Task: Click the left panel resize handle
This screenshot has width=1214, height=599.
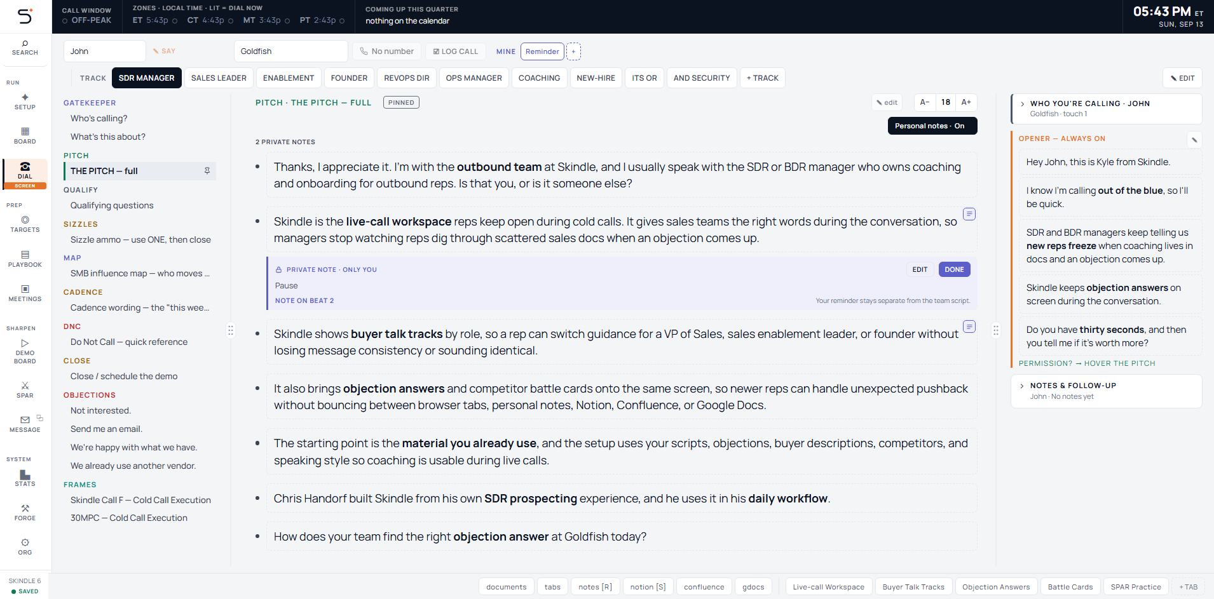Action: tap(231, 330)
